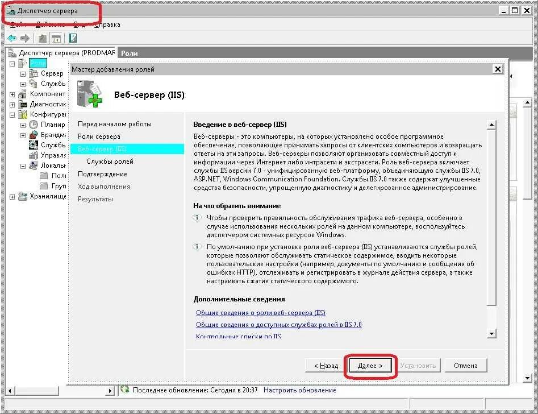Click the Локальные пользователи icon
This screenshot has width=538, height=414.
pyautogui.click(x=34, y=165)
